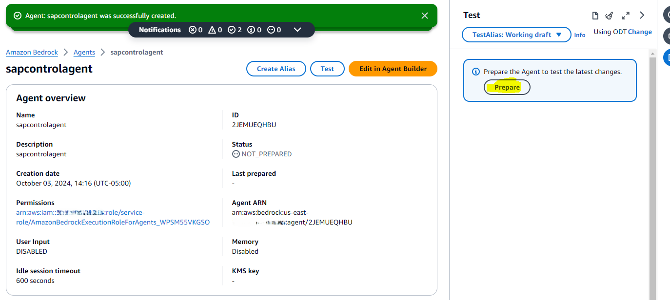
Task: Click the error count icon in Notifications
Action: coord(193,30)
